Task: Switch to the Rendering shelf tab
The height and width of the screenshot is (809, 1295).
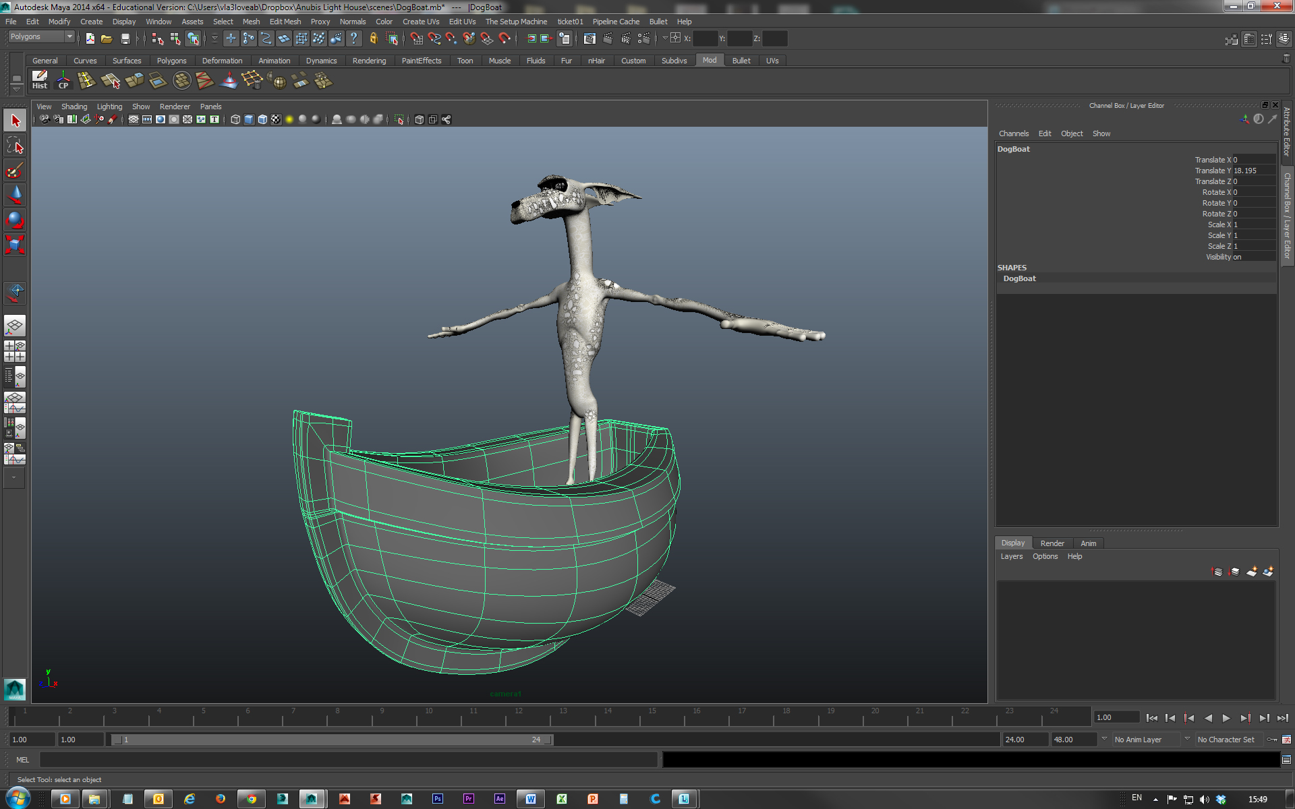Action: (369, 61)
